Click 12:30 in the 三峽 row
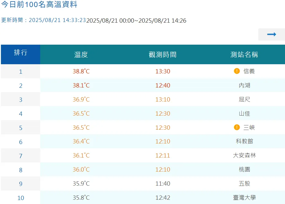 (163, 128)
